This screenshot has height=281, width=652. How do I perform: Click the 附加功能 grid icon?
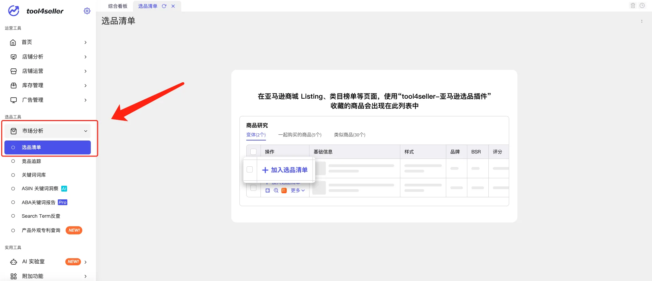tap(14, 276)
